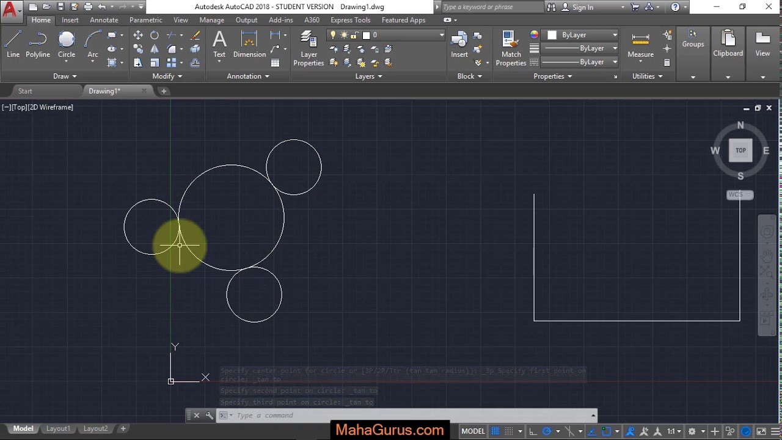
Task: Click the Insert block icon
Action: point(459,45)
